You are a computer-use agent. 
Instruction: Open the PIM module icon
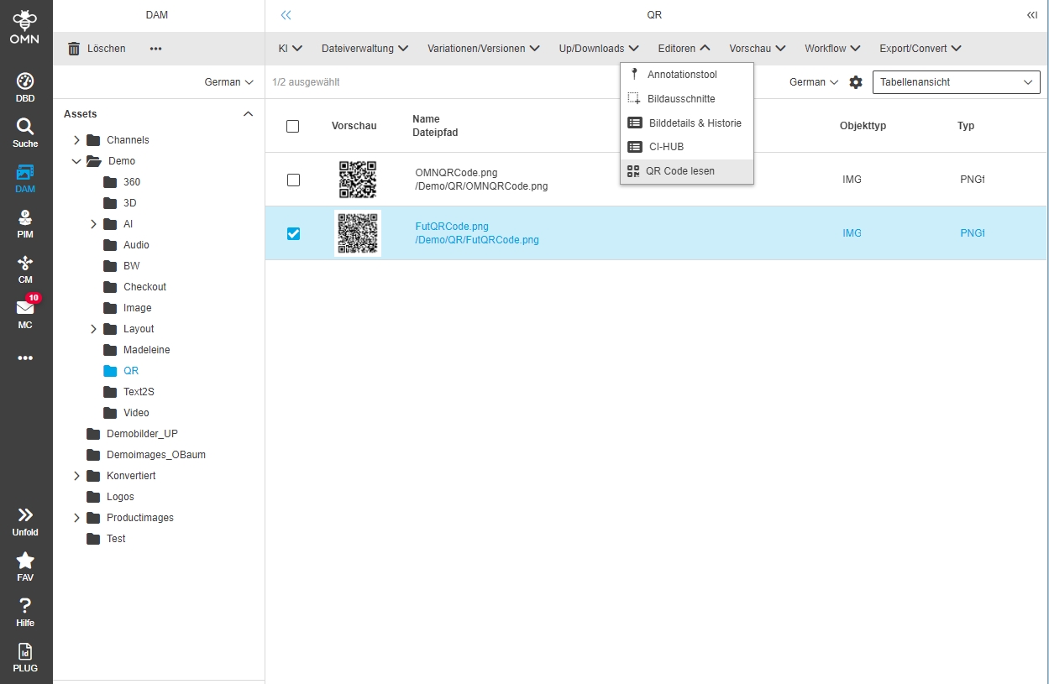point(25,218)
